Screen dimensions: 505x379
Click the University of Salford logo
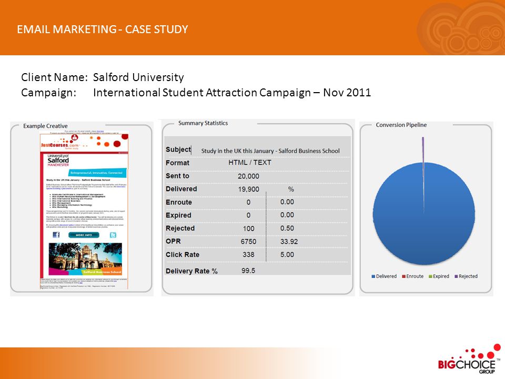(x=58, y=160)
